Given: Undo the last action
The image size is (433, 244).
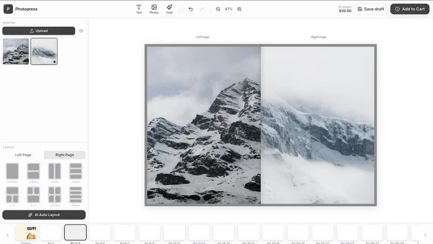Looking at the screenshot, I should pyautogui.click(x=191, y=9).
